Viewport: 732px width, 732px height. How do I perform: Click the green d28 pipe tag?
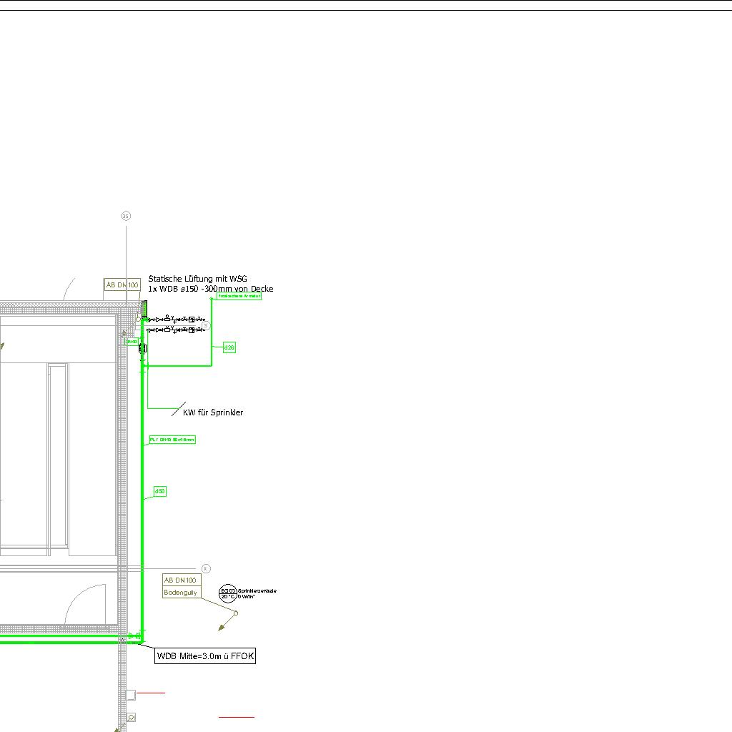[x=229, y=347]
